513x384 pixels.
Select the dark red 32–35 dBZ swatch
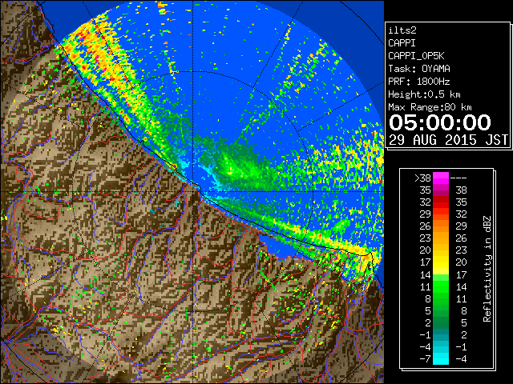pyautogui.click(x=441, y=202)
